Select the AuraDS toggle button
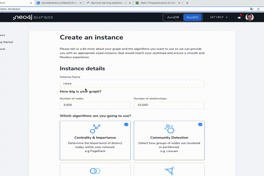264x176 pixels. [x=192, y=17]
